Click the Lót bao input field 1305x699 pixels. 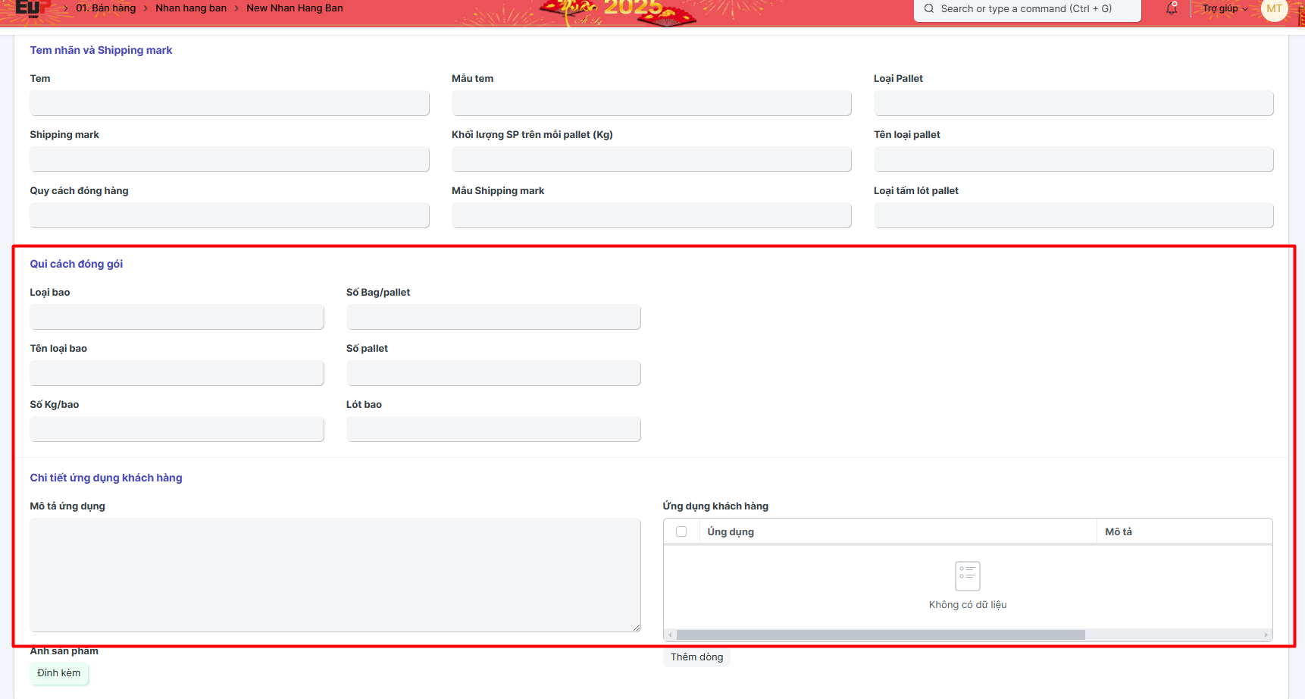click(x=493, y=429)
